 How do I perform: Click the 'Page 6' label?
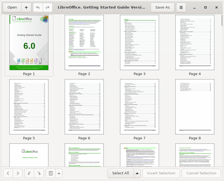[84, 138]
